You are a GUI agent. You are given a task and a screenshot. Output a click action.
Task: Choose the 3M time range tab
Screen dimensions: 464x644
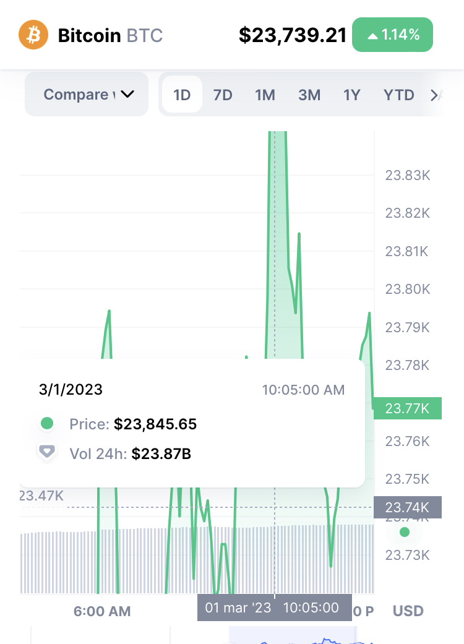(x=309, y=95)
